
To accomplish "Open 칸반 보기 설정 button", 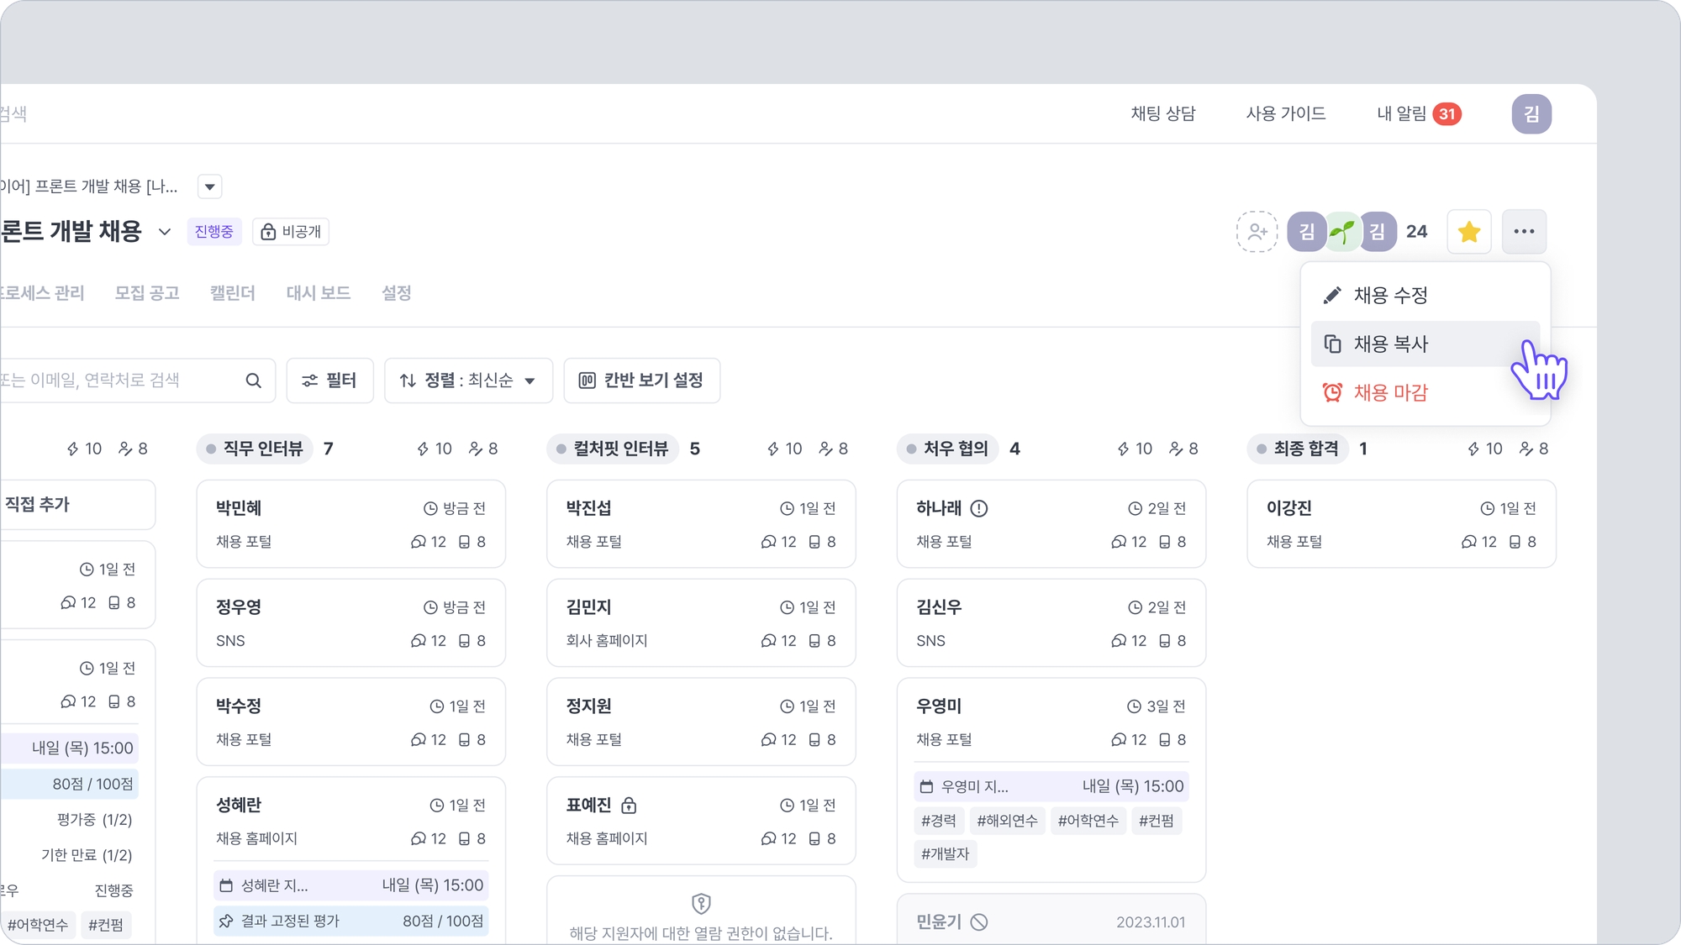I will (x=641, y=381).
